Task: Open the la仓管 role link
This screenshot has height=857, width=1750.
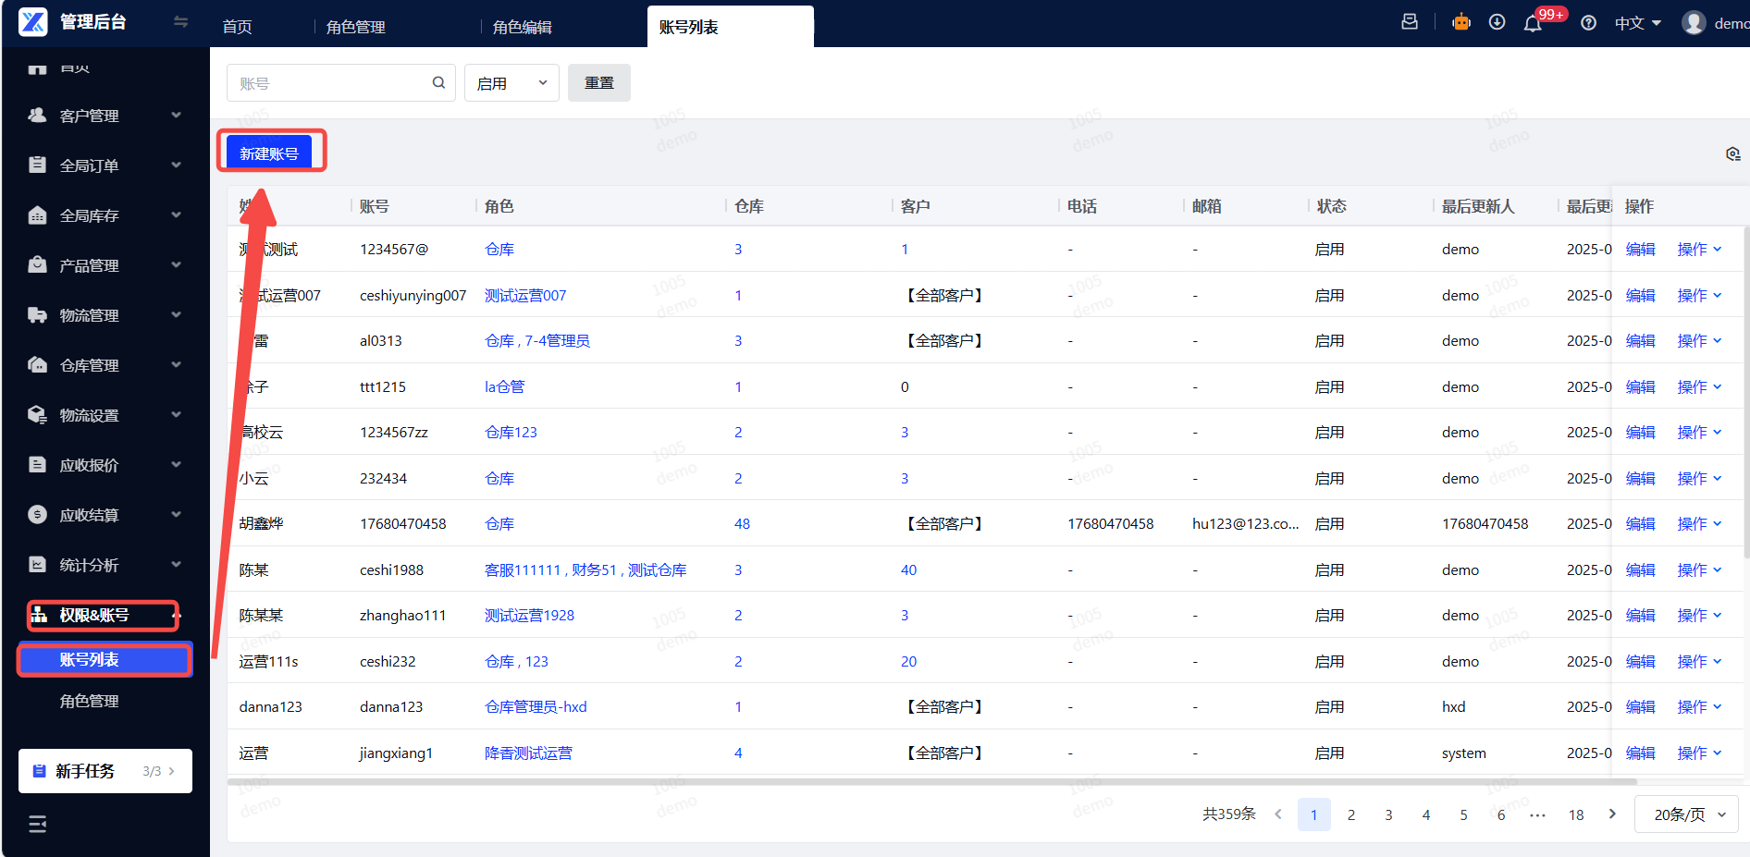Action: tap(504, 387)
